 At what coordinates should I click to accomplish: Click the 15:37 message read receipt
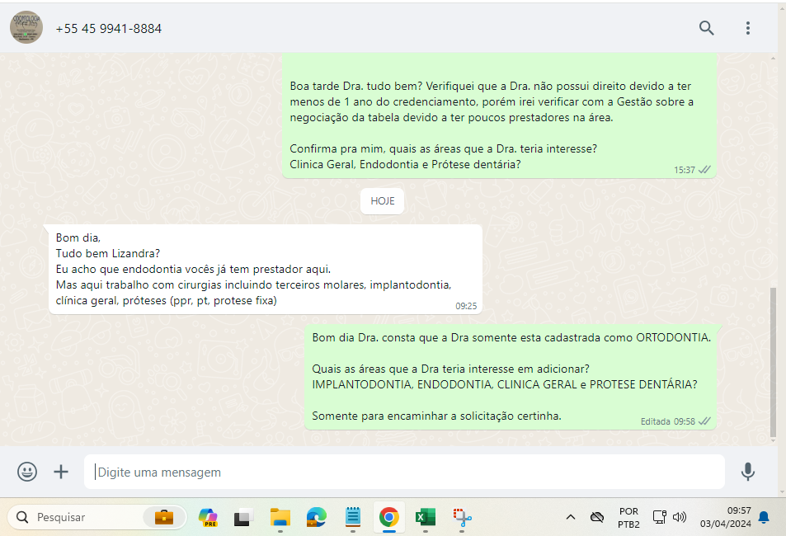[704, 170]
